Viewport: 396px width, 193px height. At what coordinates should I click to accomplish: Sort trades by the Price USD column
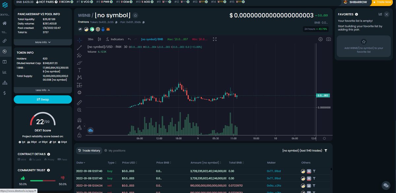click(x=130, y=163)
